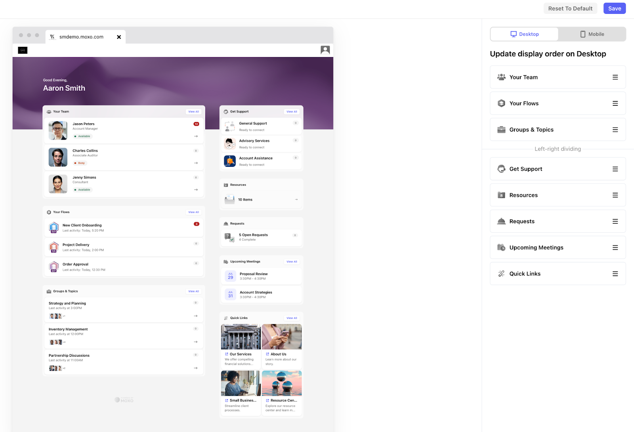
Task: Click the Your Team people icon in order list
Action: (501, 77)
